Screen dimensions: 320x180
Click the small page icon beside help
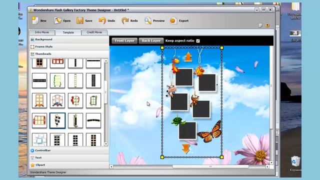pos(260,25)
